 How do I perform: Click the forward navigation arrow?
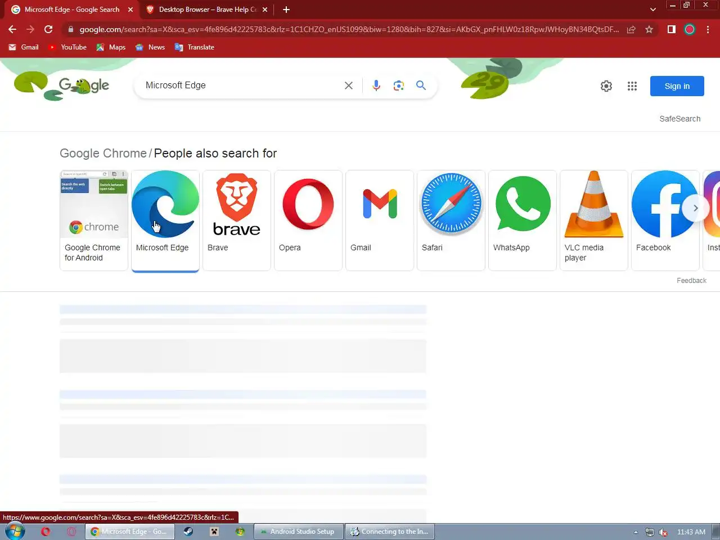[30, 29]
